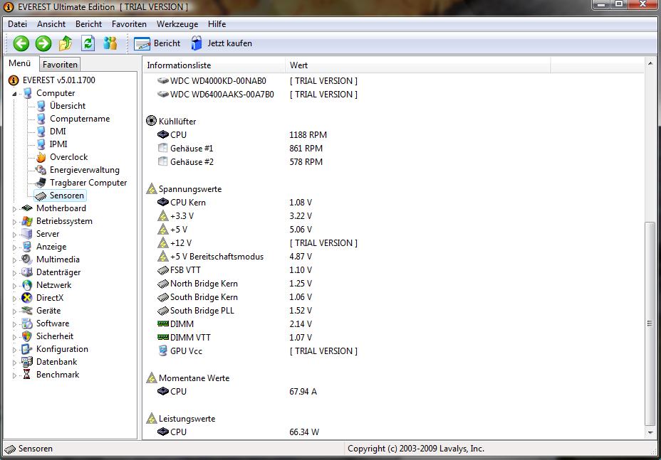Viewport: 661px width, 460px height.
Task: Open the Datei menu
Action: tap(17, 24)
